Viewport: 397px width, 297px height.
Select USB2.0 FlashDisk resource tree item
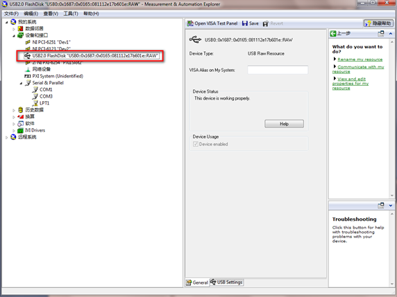tap(95, 55)
